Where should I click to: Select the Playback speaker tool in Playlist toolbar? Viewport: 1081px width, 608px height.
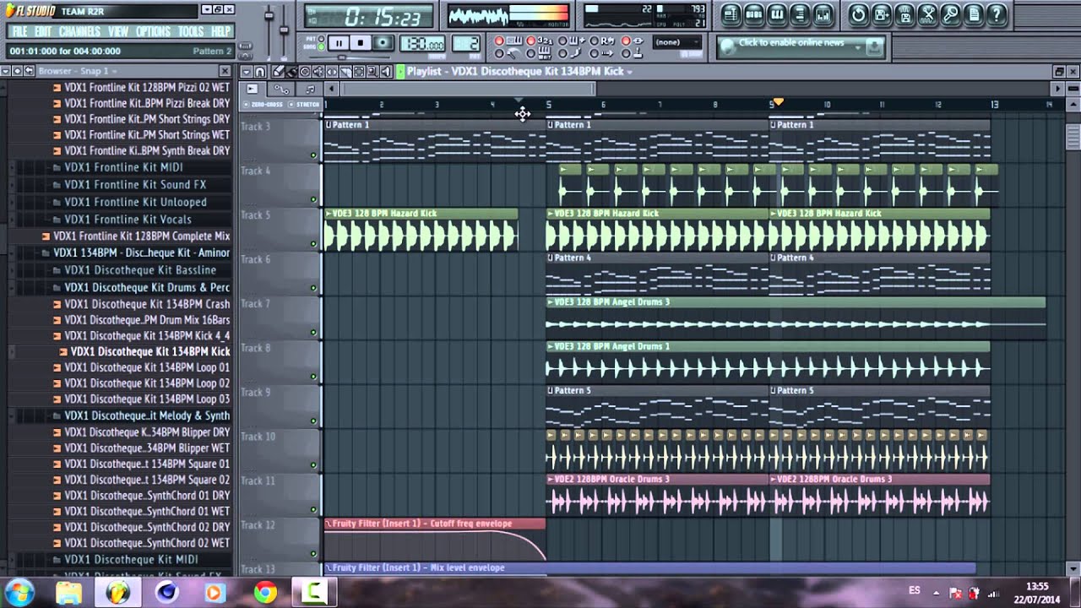(386, 72)
